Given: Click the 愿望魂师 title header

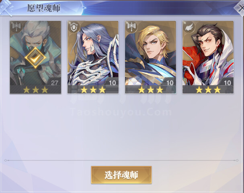Looking at the screenshot, I should point(44,8).
